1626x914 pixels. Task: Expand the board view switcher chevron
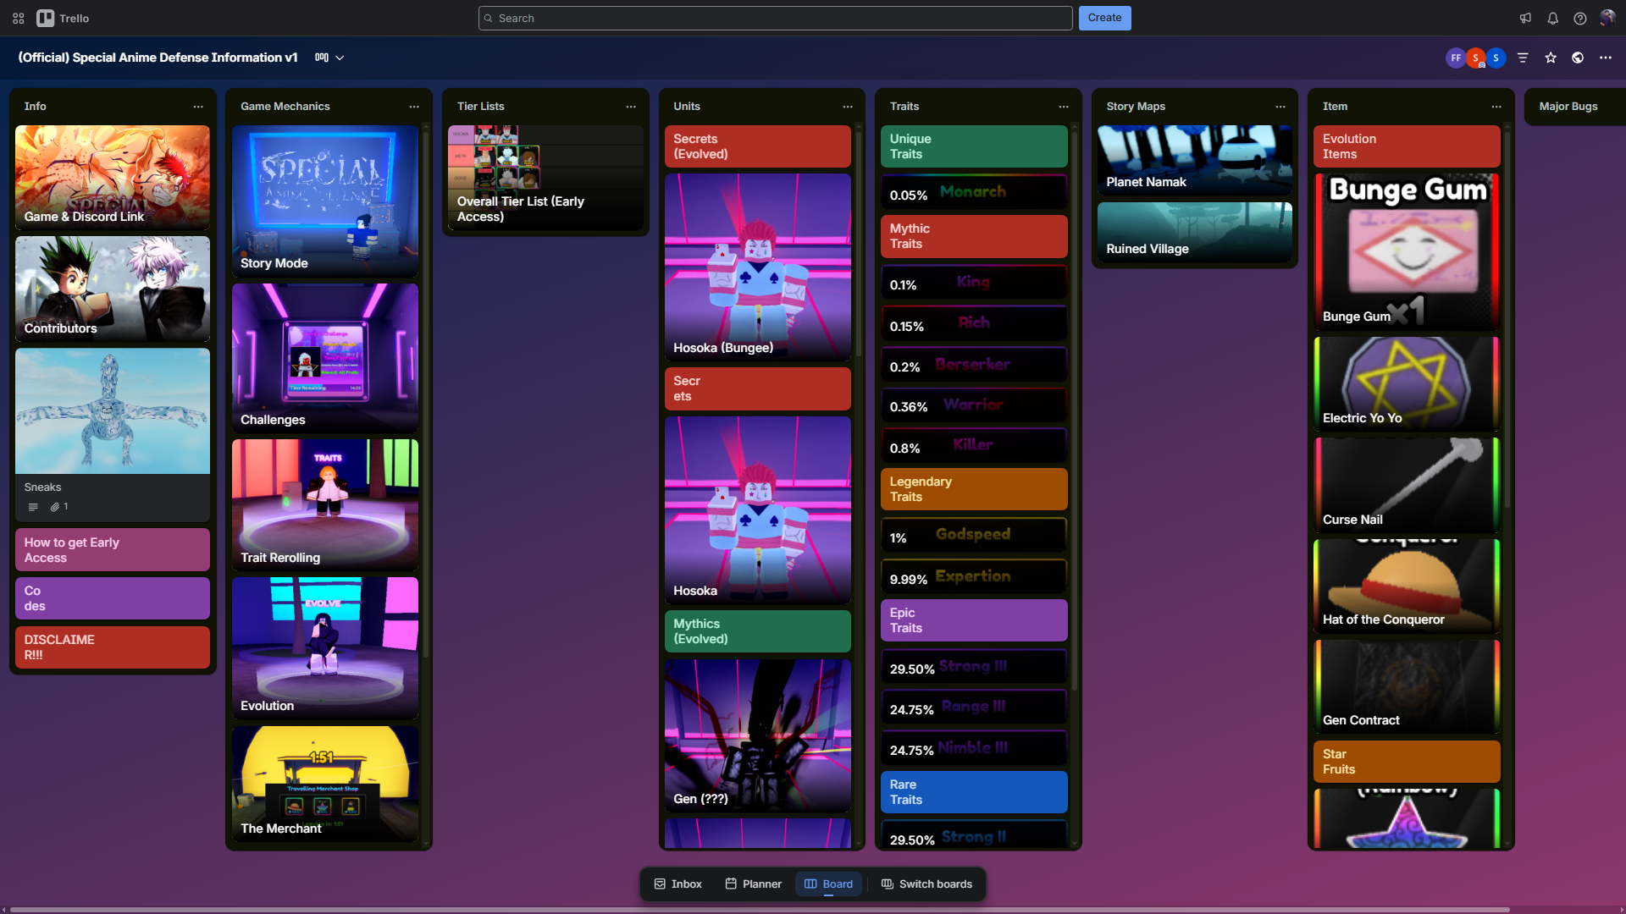(340, 58)
